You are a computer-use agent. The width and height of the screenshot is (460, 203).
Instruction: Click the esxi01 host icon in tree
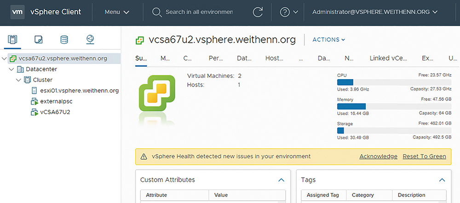tap(34, 91)
